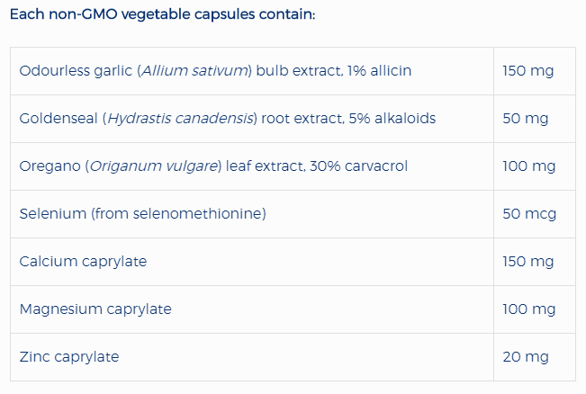Viewport: 586px width, 394px height.
Task: Select the Selenium (from selenomethionine) row text
Action: (x=142, y=214)
